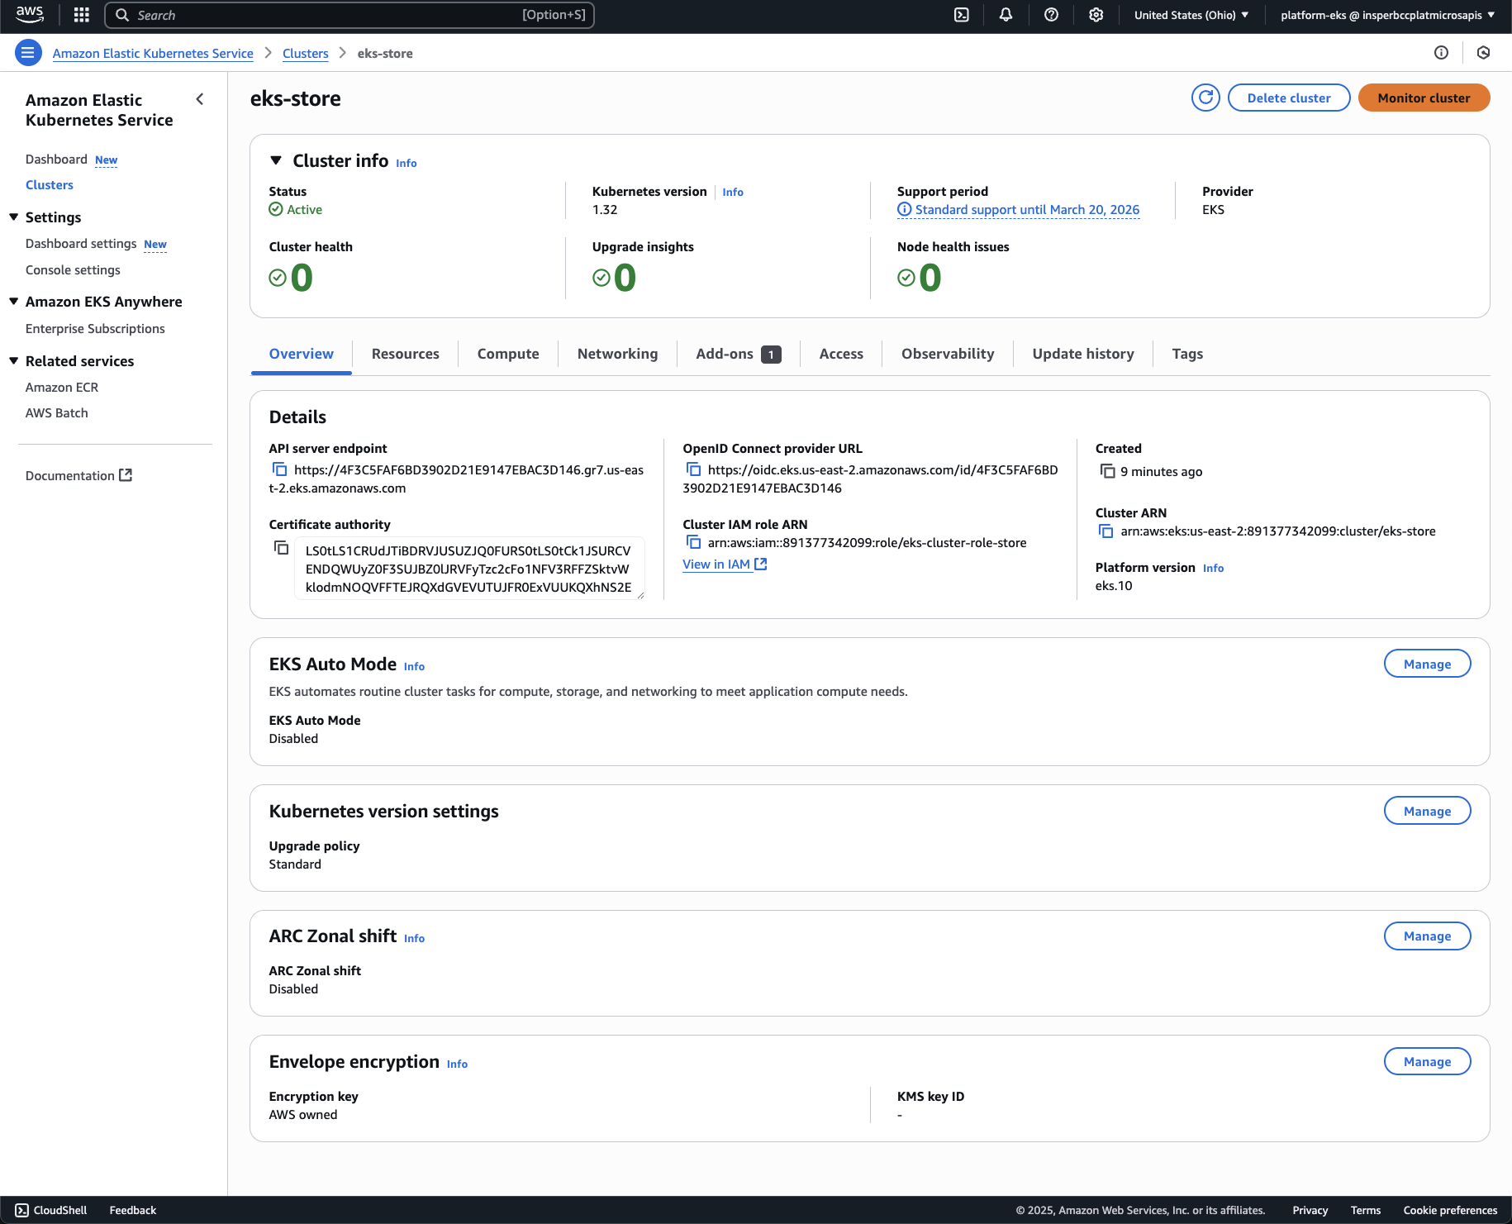Open the AWS services grid menu
The width and height of the screenshot is (1512, 1224).
(x=81, y=15)
